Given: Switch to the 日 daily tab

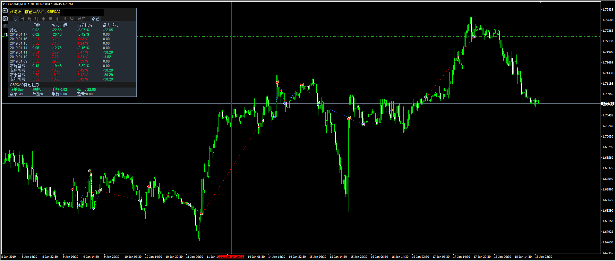Looking at the screenshot, I should tap(22, 19).
